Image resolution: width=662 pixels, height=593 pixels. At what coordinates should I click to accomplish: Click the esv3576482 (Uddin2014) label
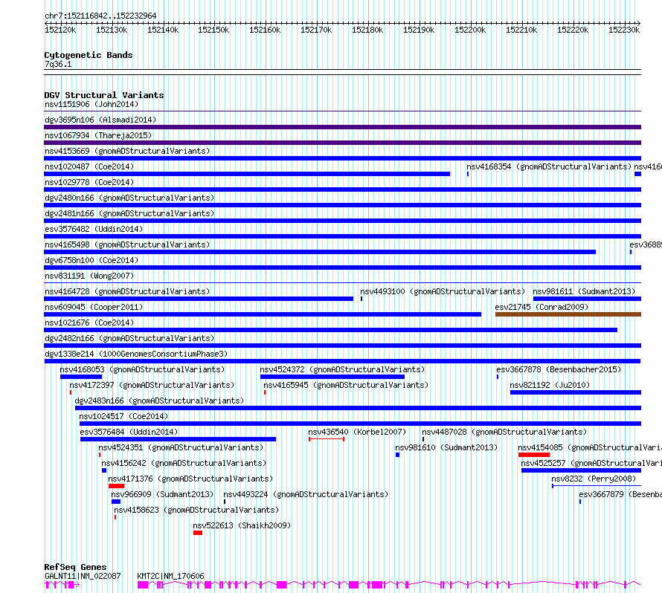pyautogui.click(x=94, y=229)
